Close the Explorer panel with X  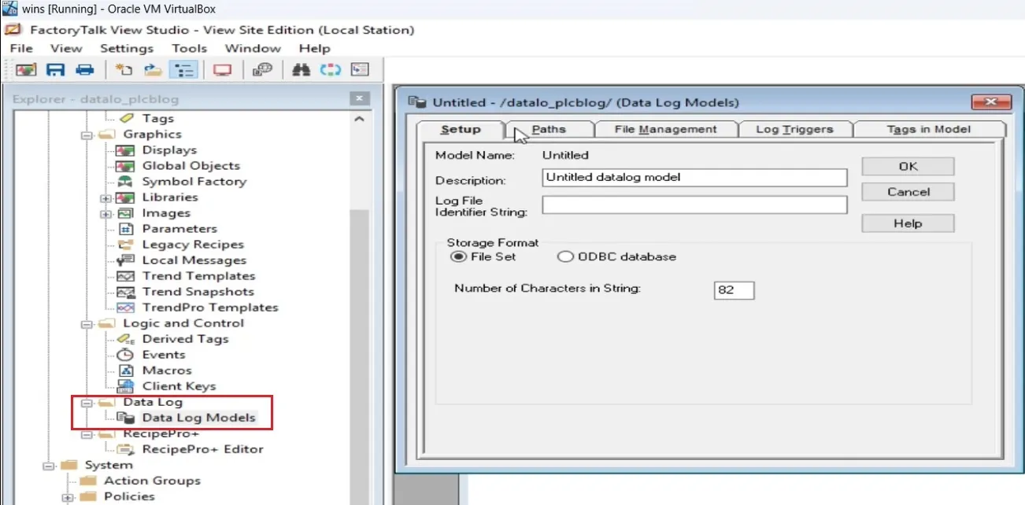tap(360, 99)
